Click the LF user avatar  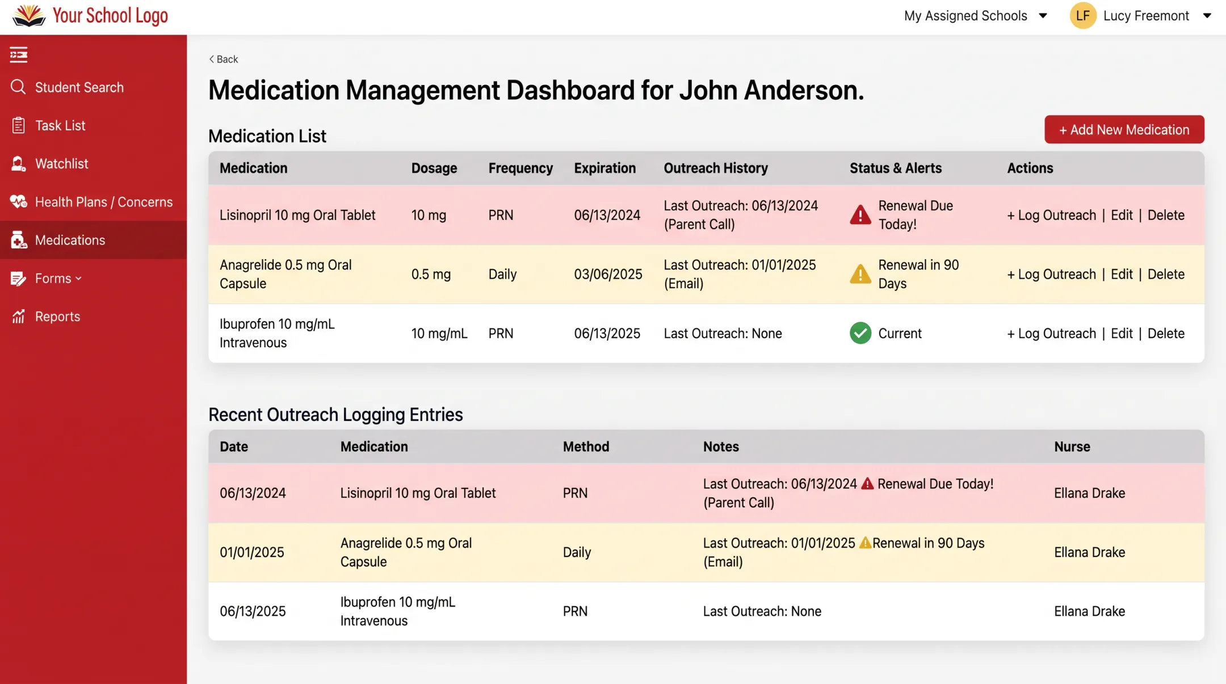pos(1082,15)
